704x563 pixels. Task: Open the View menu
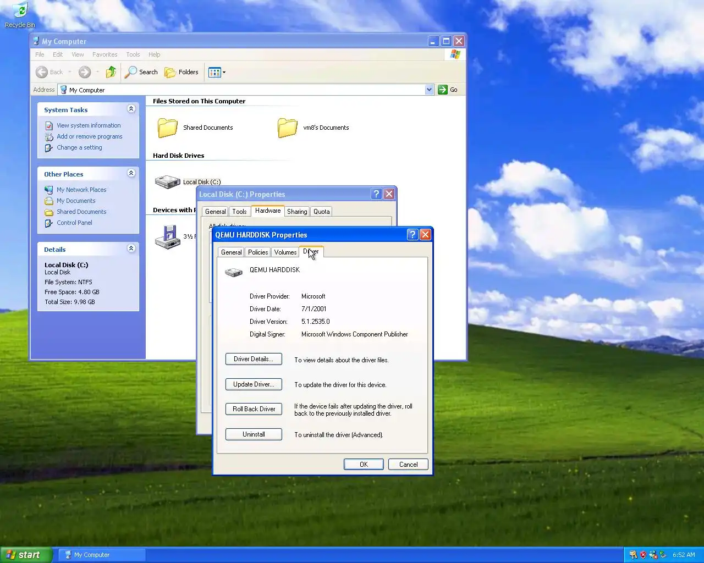78,54
